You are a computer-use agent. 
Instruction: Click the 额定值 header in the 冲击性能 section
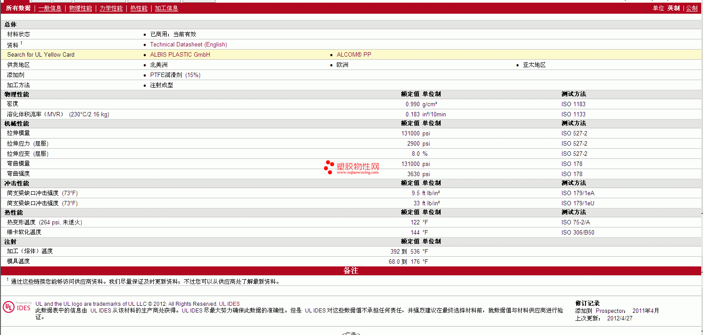410,183
